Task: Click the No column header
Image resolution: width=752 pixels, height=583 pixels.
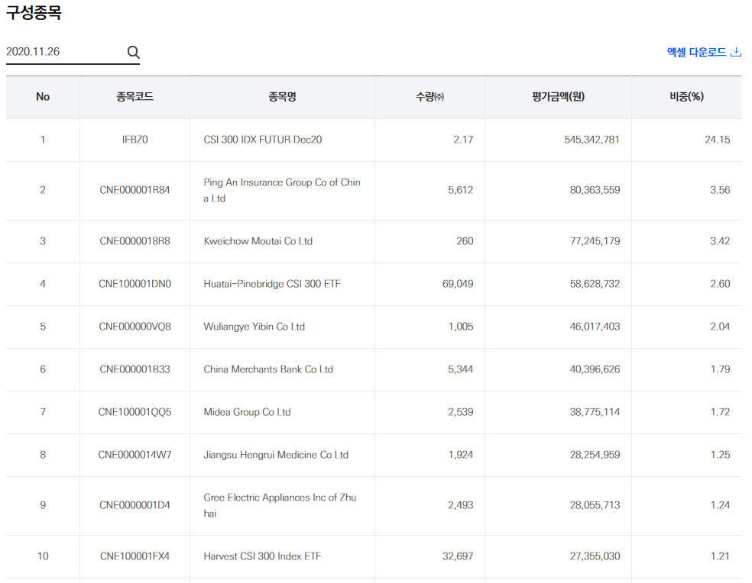Action: (43, 97)
